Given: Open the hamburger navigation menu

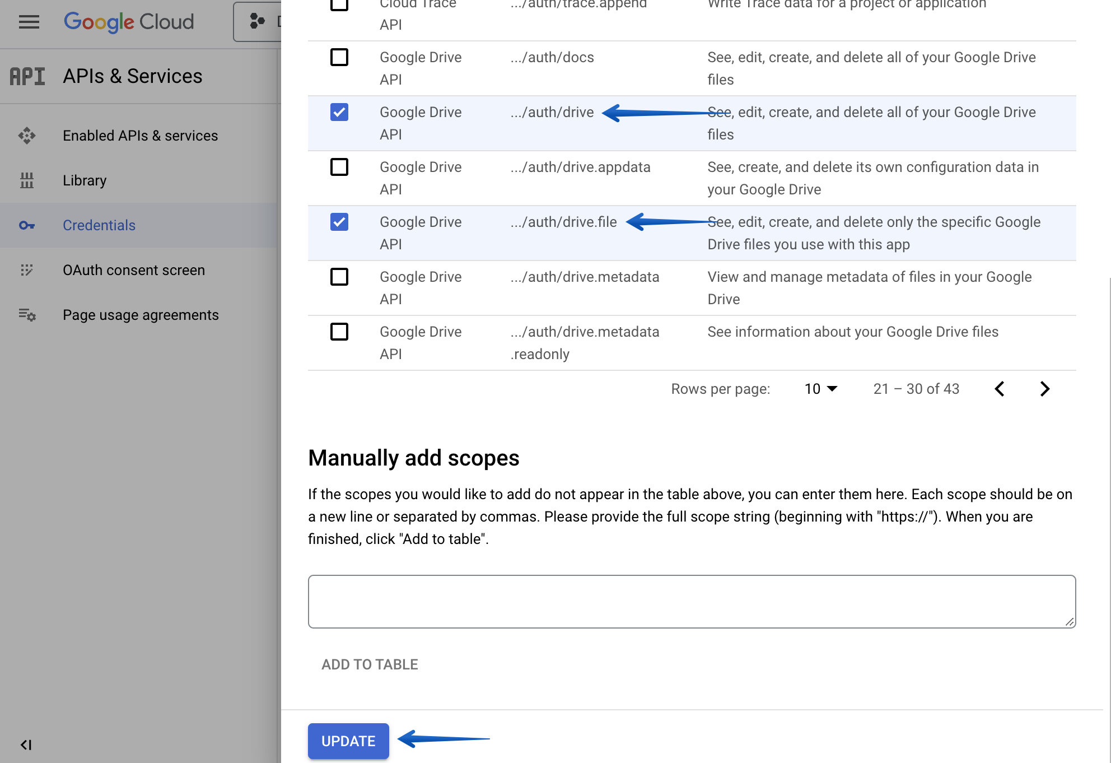Looking at the screenshot, I should coord(29,22).
